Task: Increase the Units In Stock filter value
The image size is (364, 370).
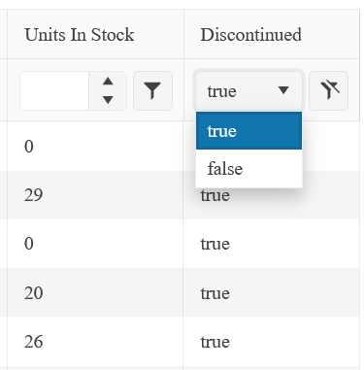Action: (x=108, y=82)
